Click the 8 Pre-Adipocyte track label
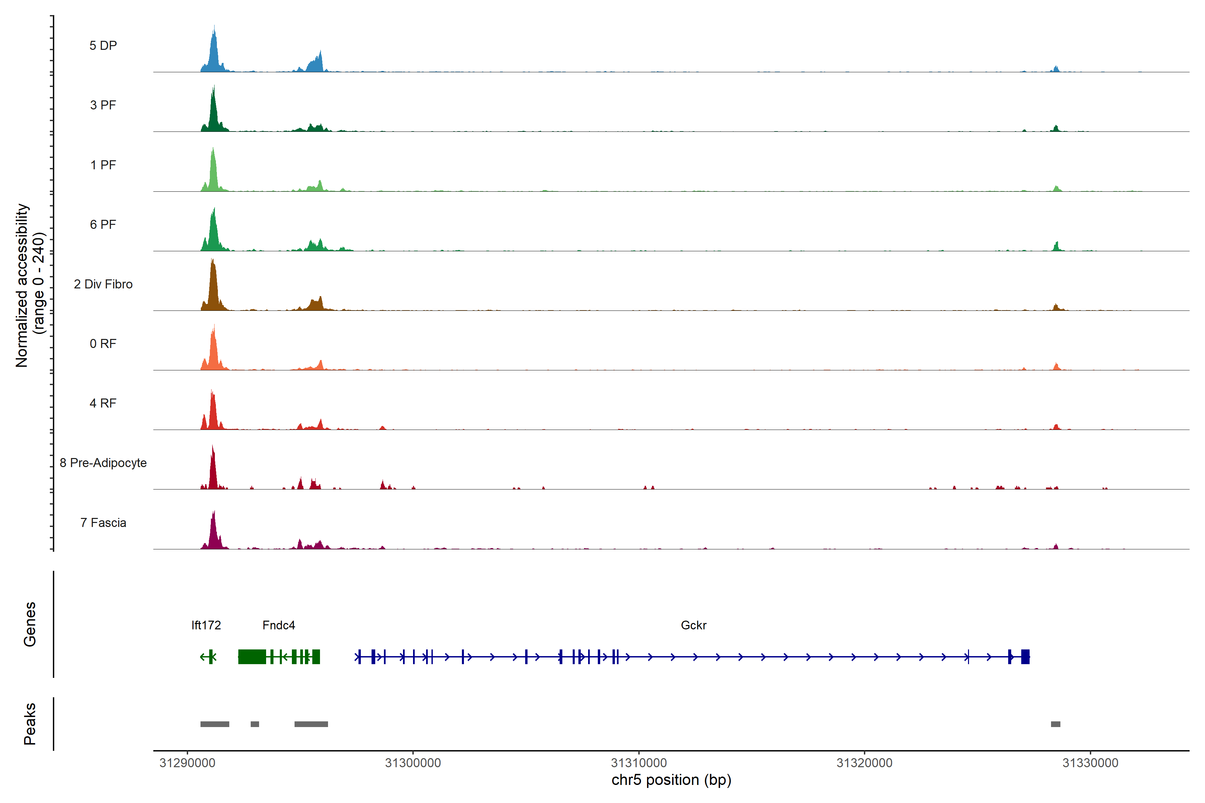 (103, 463)
